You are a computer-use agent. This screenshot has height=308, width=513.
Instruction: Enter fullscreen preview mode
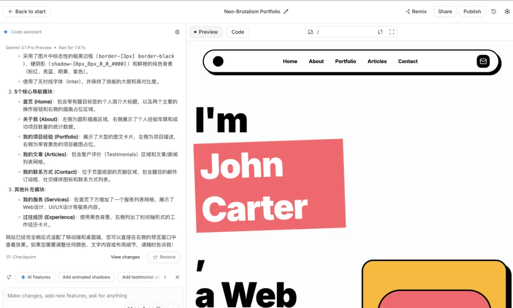(391, 32)
